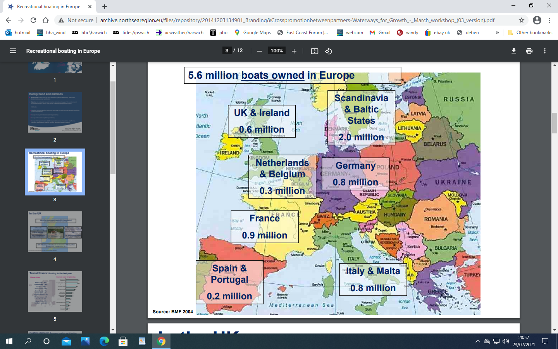Open the Mail app from the taskbar

[x=66, y=341]
